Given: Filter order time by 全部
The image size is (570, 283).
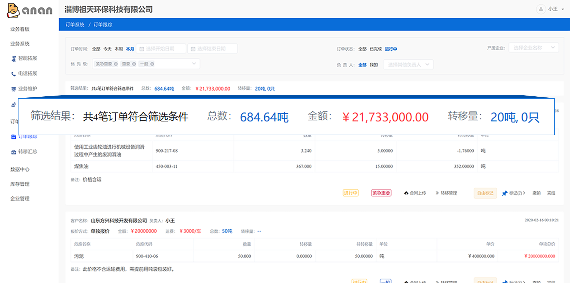Looking at the screenshot, I should pyautogui.click(x=96, y=49).
